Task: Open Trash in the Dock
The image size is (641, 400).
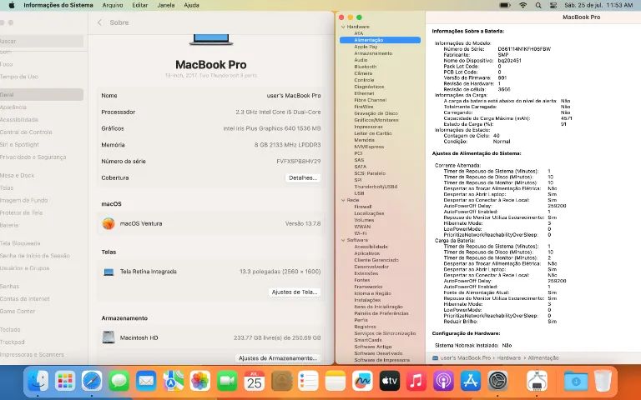Action: pyautogui.click(x=602, y=381)
